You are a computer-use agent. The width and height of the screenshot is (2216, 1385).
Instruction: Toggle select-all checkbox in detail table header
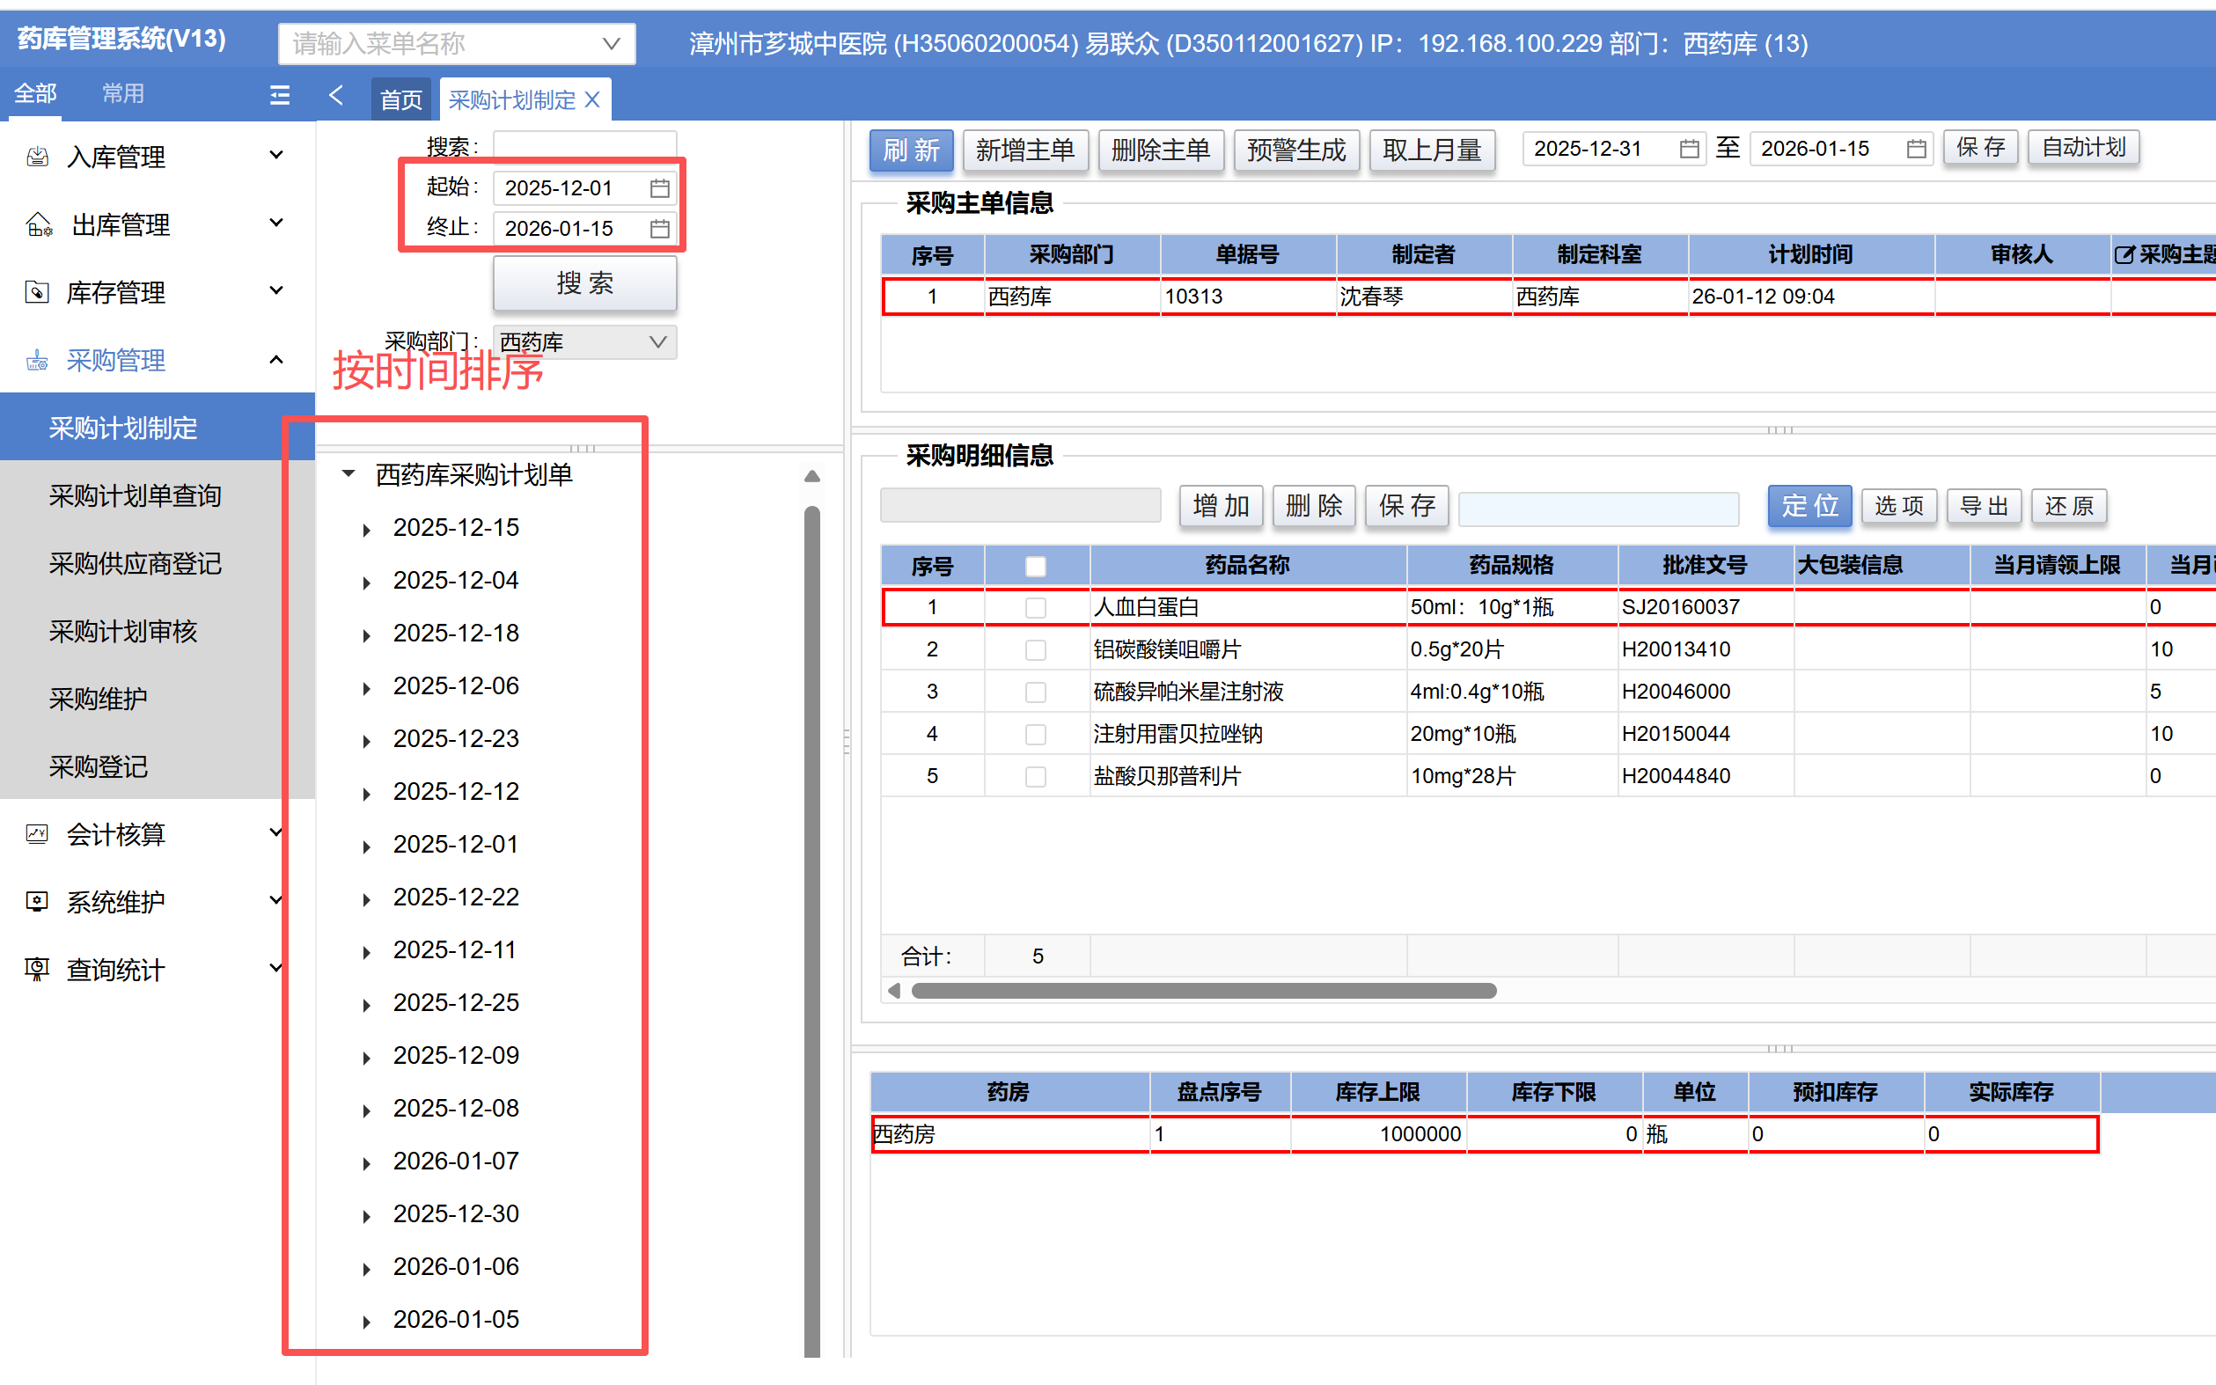tap(1035, 565)
